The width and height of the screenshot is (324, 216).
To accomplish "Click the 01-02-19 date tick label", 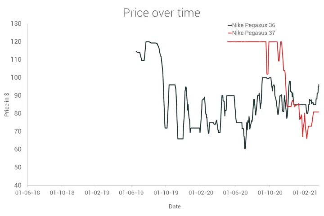I will click(97, 193).
